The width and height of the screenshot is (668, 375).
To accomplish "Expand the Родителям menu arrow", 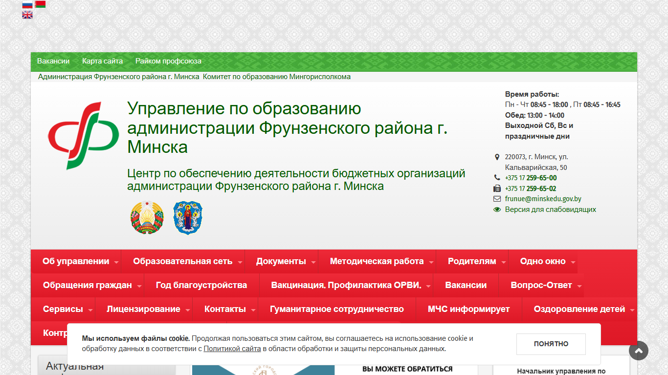I will point(504,262).
